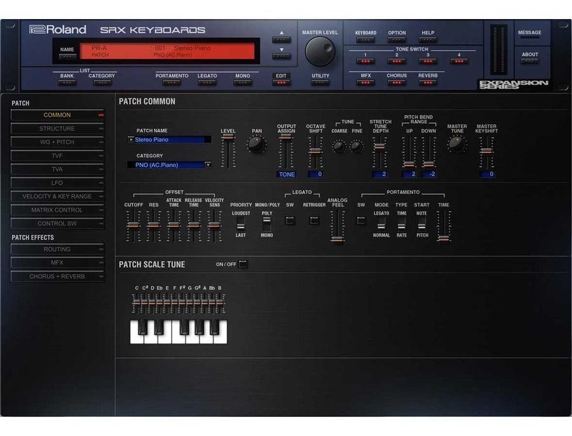Enable the Legato RETRIGGER button

(314, 220)
